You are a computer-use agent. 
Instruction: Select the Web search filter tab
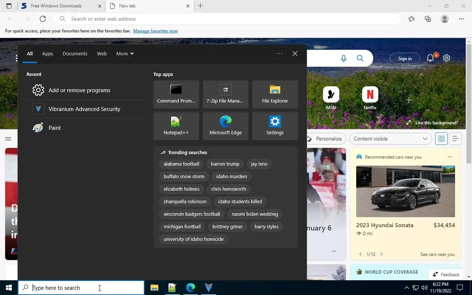102,53
